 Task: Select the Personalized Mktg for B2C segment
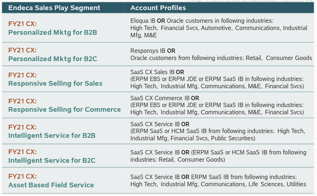(x=52, y=59)
